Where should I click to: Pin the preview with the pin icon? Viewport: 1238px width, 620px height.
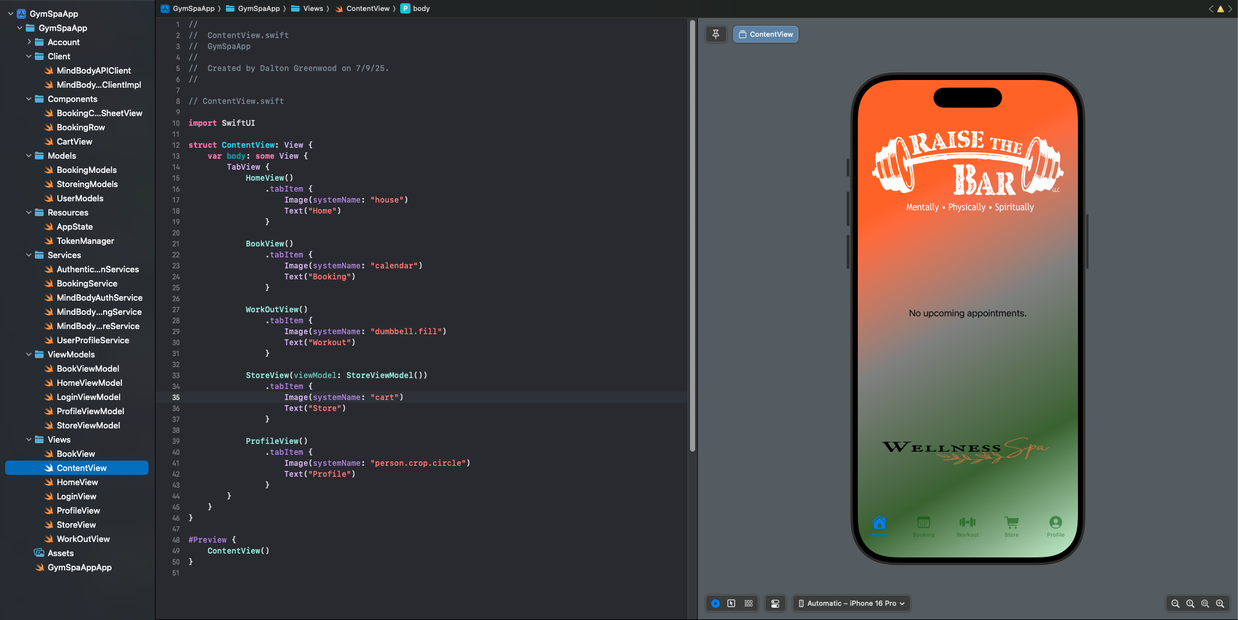[716, 34]
